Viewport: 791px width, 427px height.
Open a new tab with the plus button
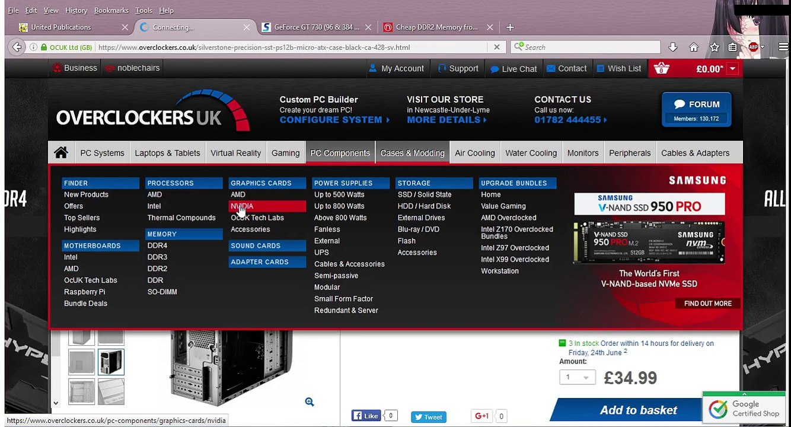point(510,27)
